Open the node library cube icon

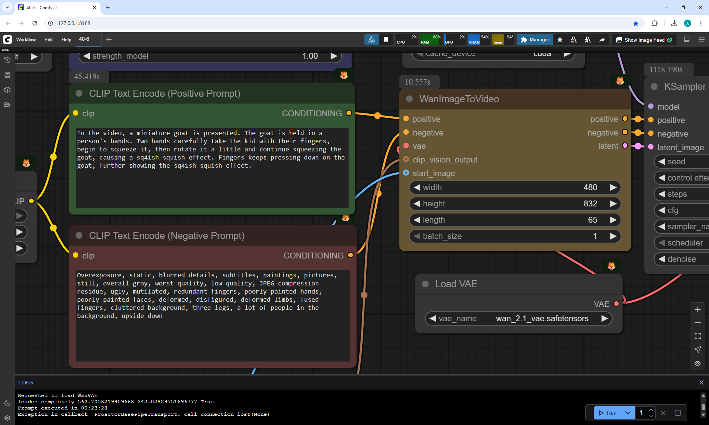[7, 90]
